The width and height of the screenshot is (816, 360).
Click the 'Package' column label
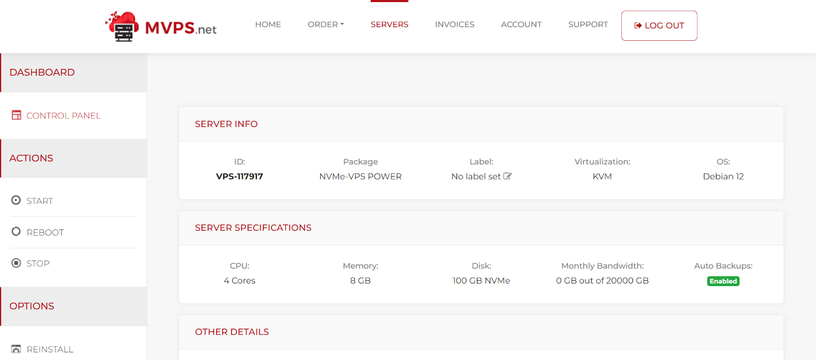click(361, 162)
